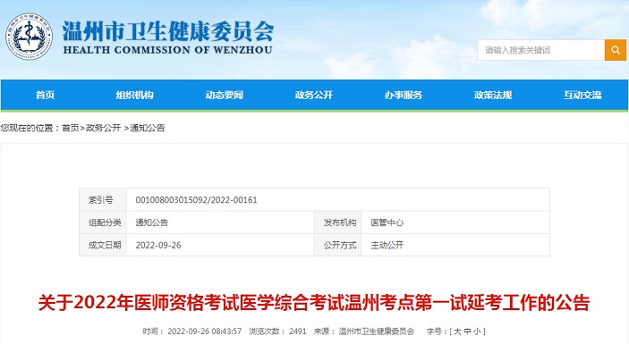Image resolution: width=629 pixels, height=344 pixels.
Task: Click the 政务公开 breadcrumb link
Action: tap(103, 128)
